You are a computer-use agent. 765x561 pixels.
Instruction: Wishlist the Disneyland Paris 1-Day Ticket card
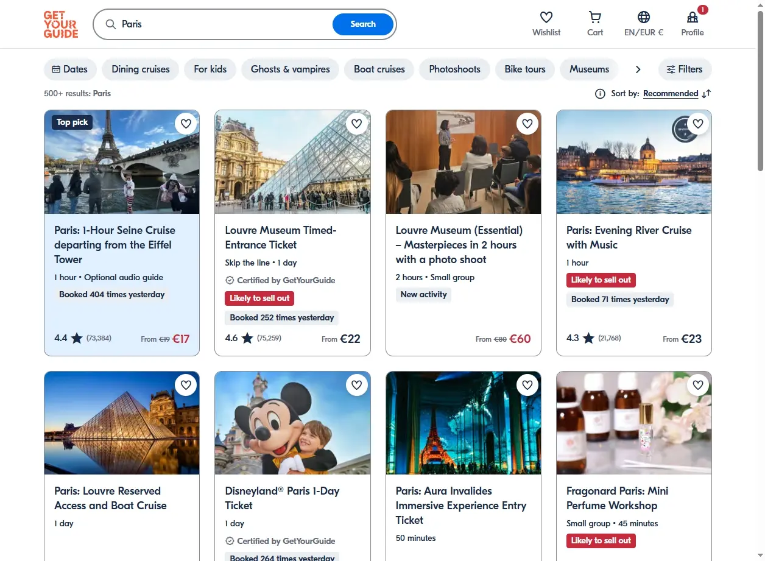[357, 385]
